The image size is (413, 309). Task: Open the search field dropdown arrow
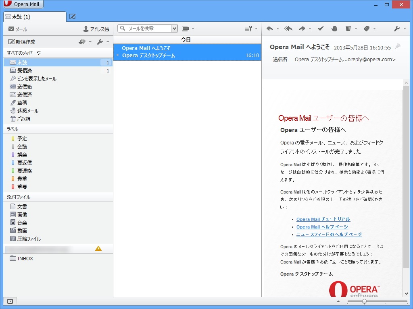(175, 29)
